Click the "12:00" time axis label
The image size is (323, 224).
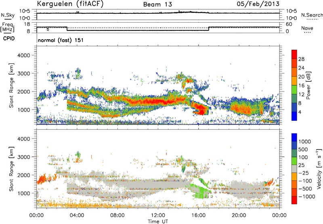(158, 216)
